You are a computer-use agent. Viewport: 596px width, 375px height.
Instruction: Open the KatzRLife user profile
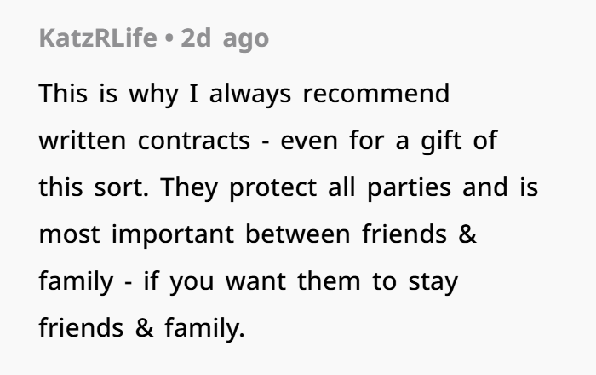(x=98, y=38)
